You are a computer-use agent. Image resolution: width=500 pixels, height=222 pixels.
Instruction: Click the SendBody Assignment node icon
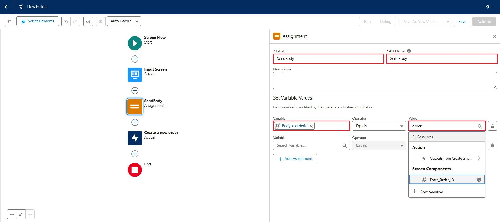(x=135, y=106)
